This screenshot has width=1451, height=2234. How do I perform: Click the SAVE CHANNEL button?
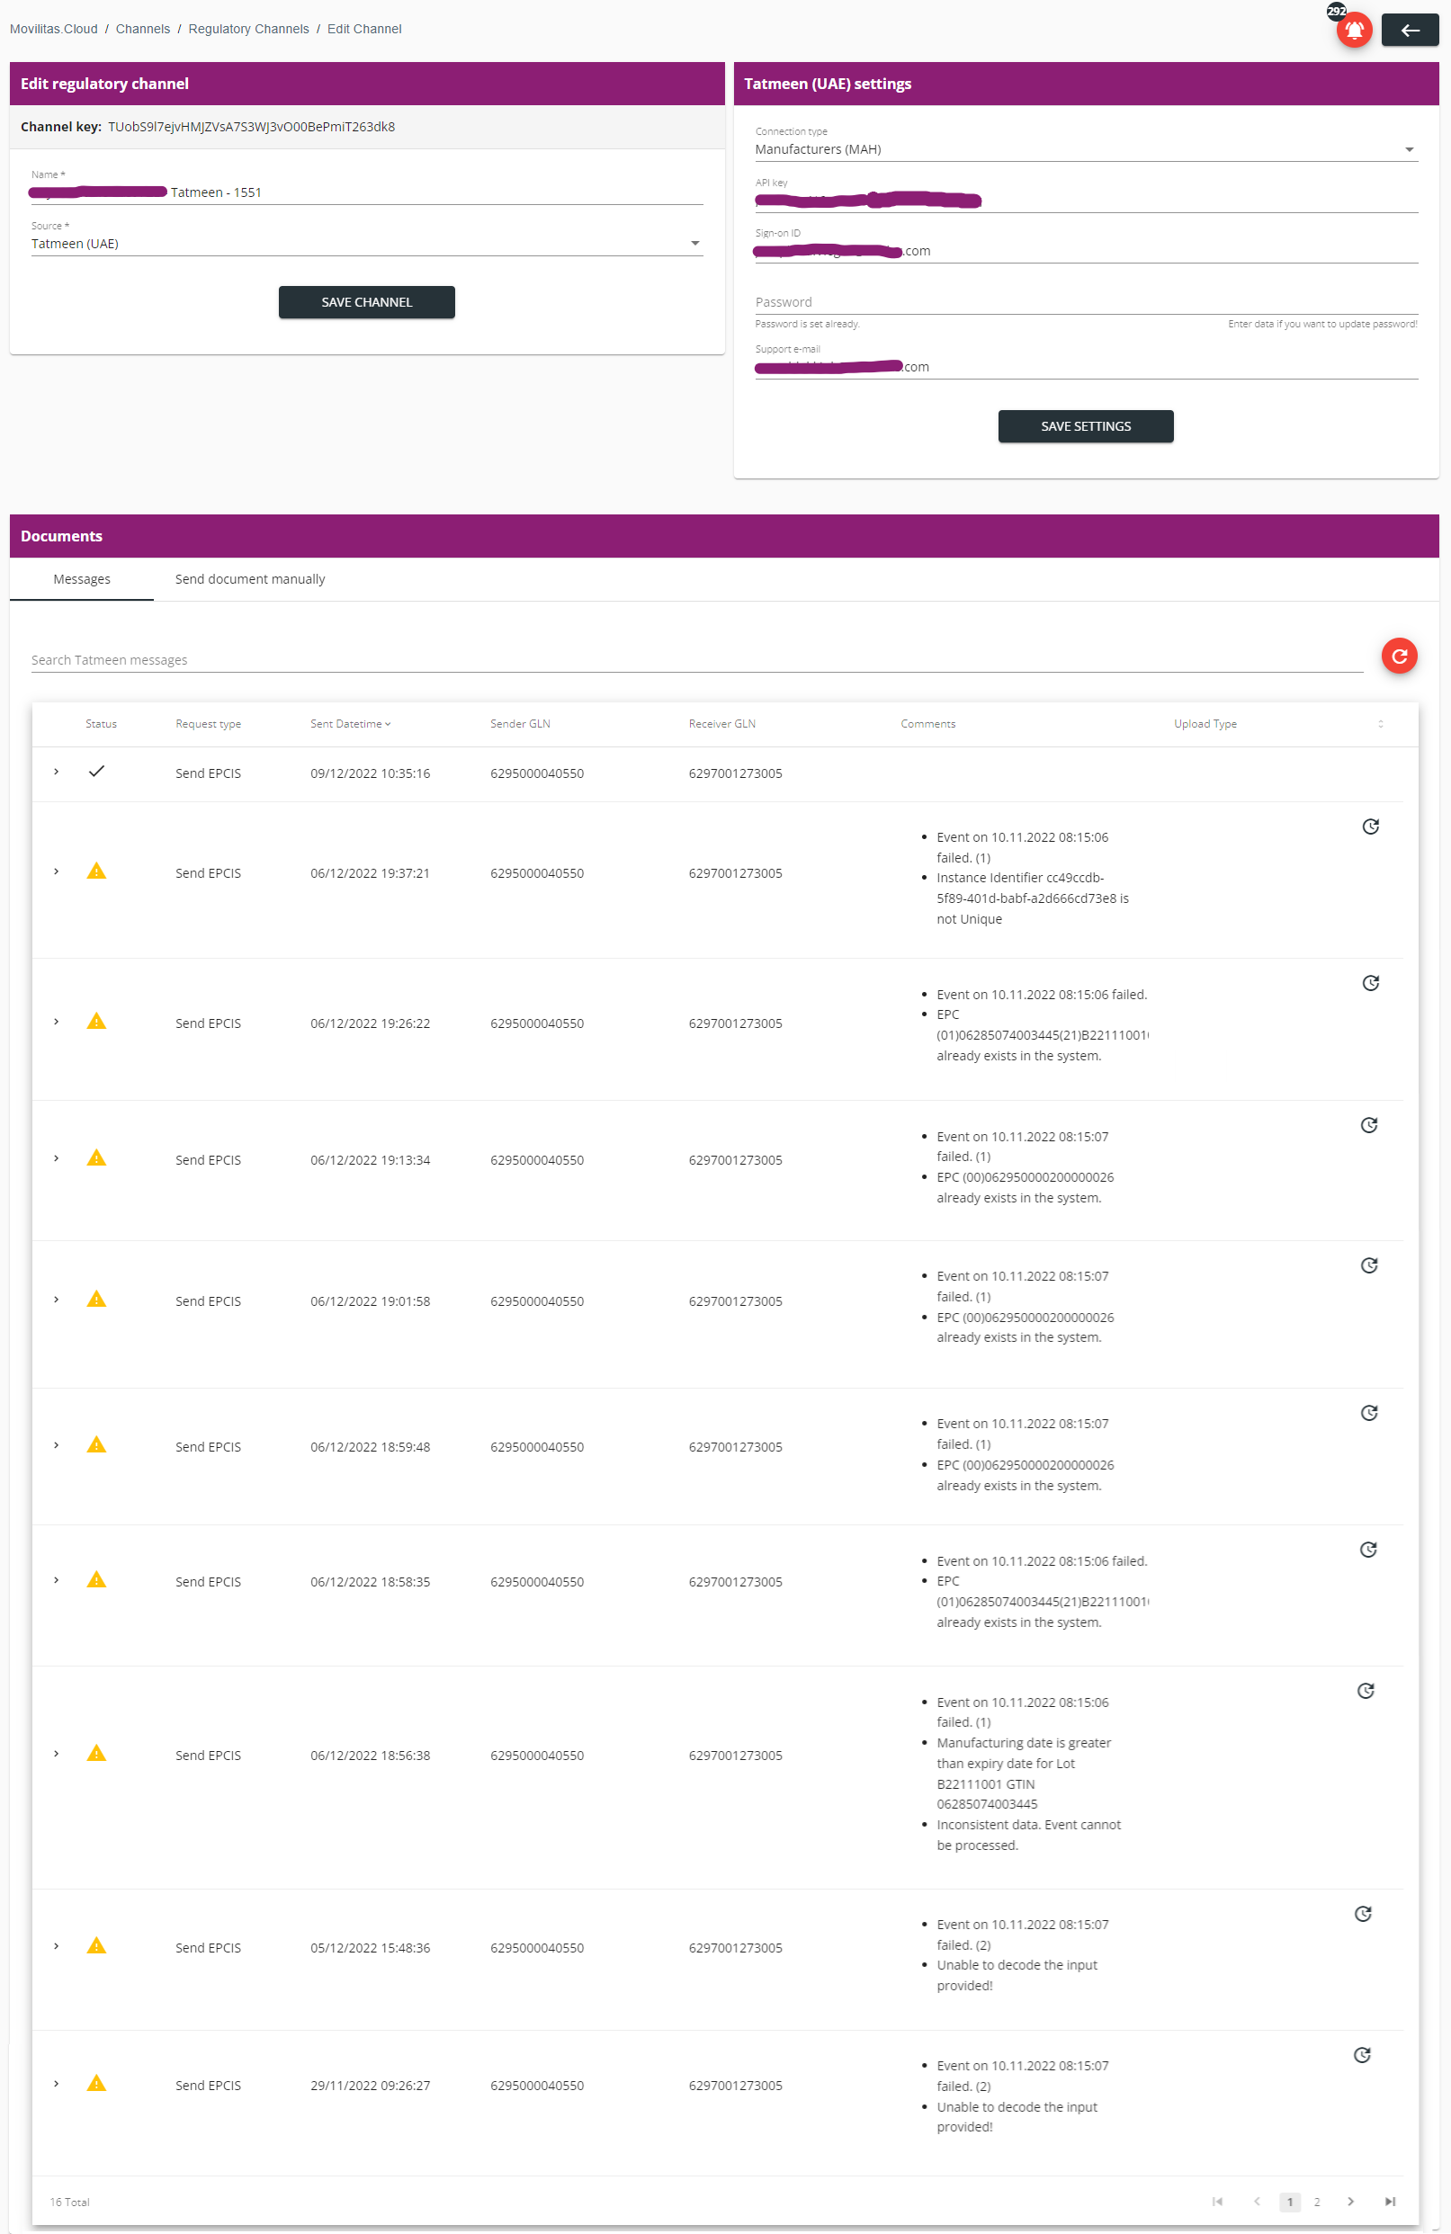point(366,302)
